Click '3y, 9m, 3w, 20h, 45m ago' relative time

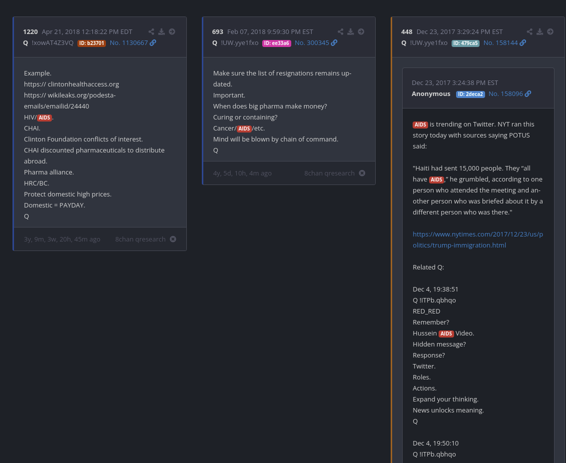pyautogui.click(x=62, y=239)
